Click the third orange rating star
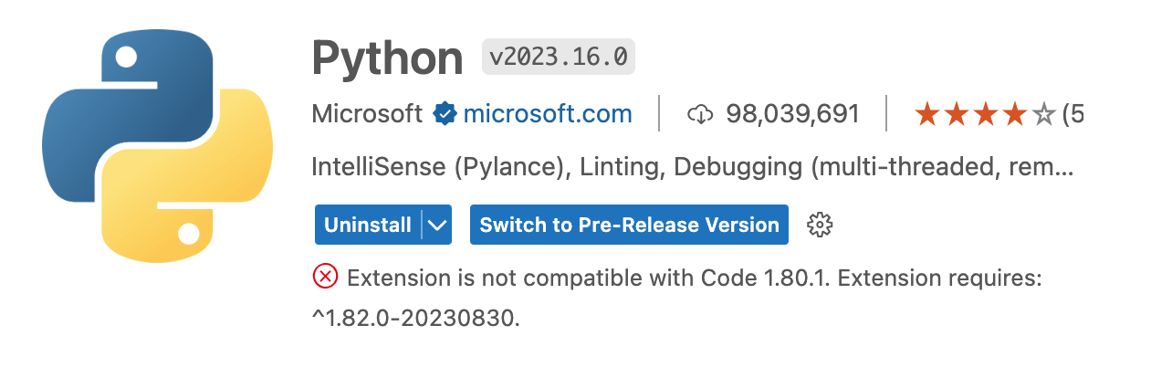Image resolution: width=1172 pixels, height=378 pixels. [x=986, y=113]
